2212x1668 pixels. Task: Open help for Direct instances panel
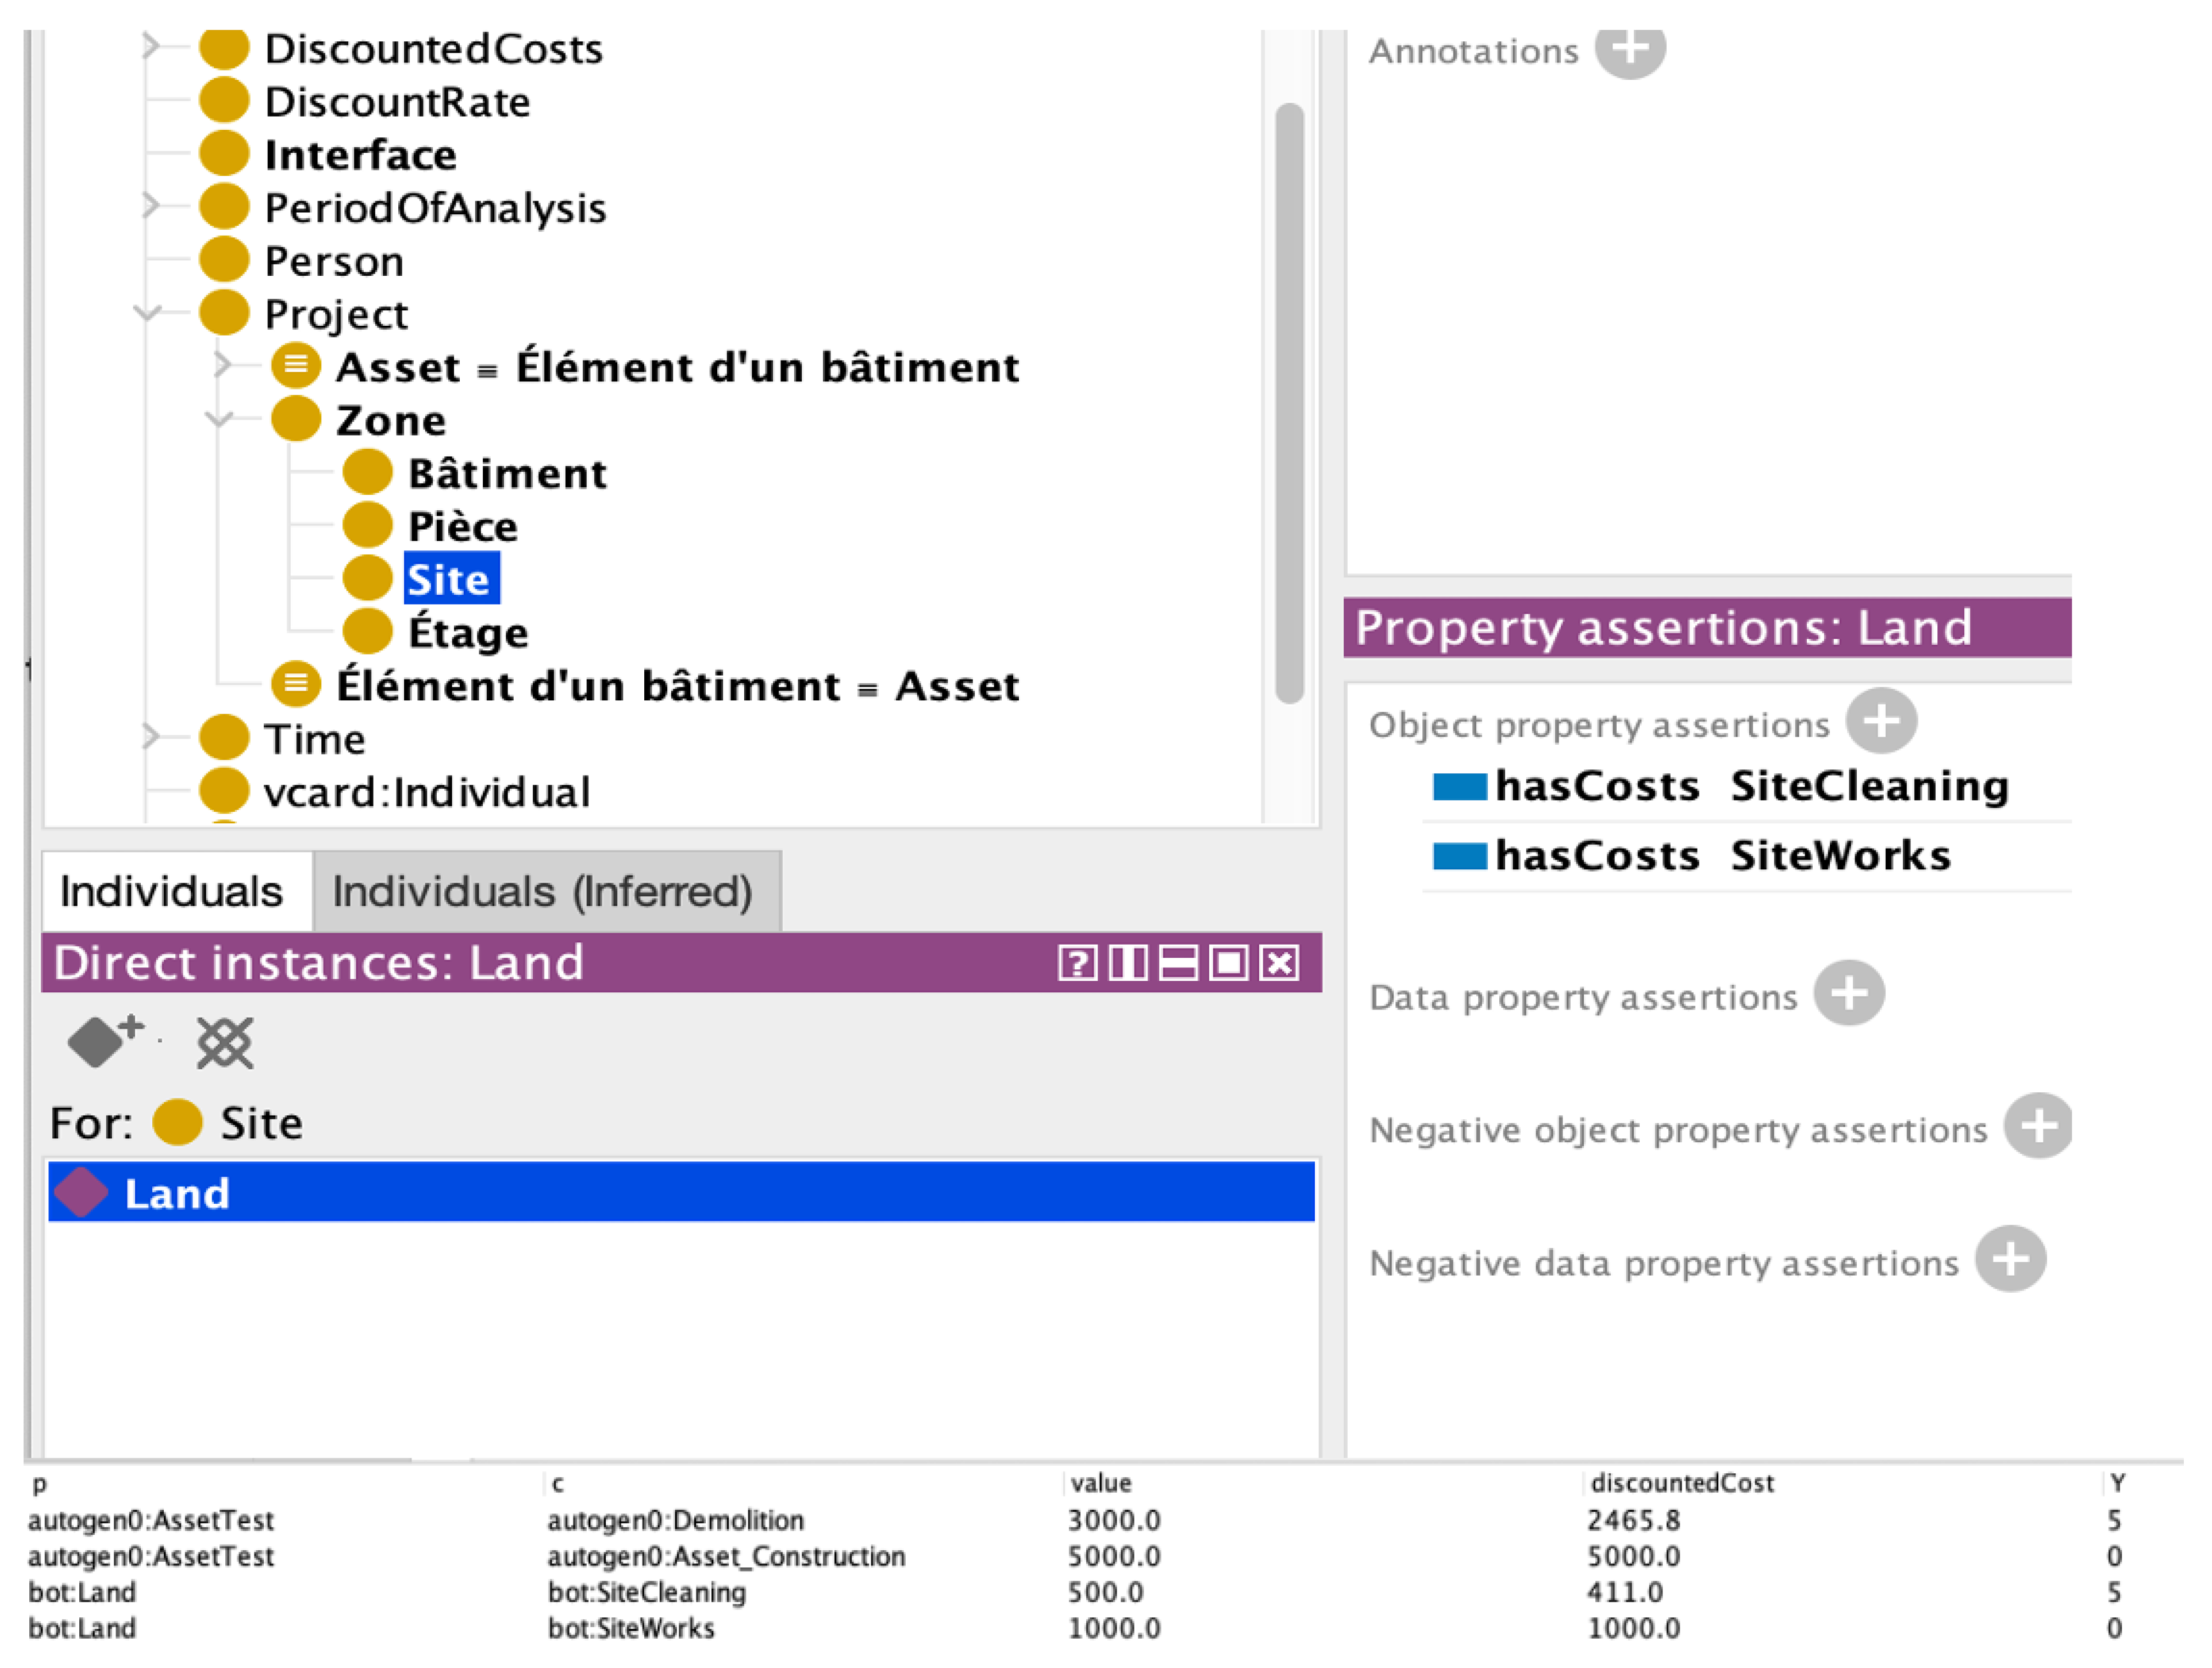click(x=1077, y=963)
